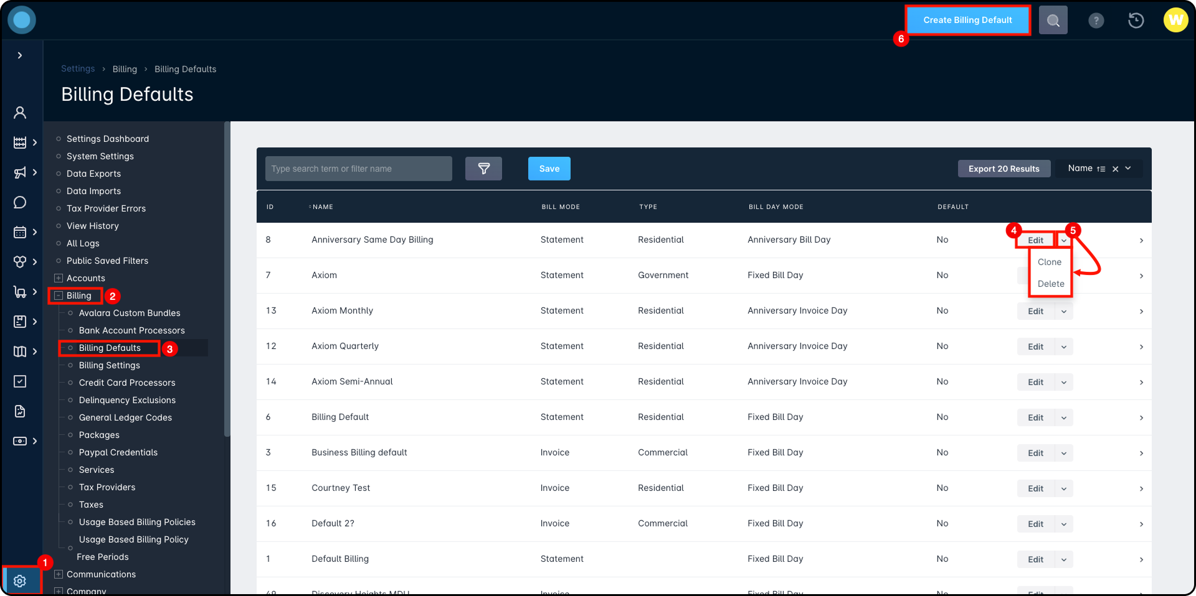Click "Government" type cell
This screenshot has height=596, width=1196.
(663, 275)
